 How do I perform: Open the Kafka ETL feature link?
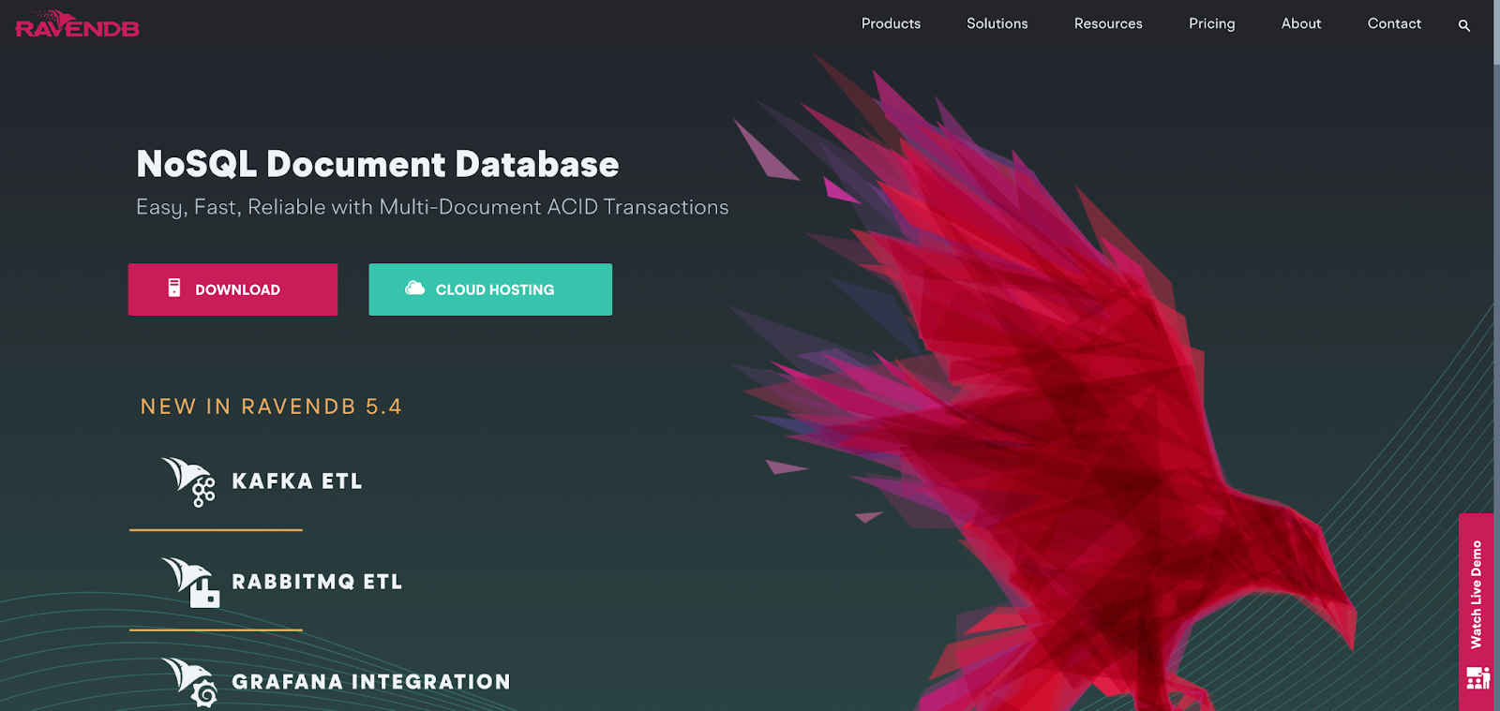click(x=297, y=481)
